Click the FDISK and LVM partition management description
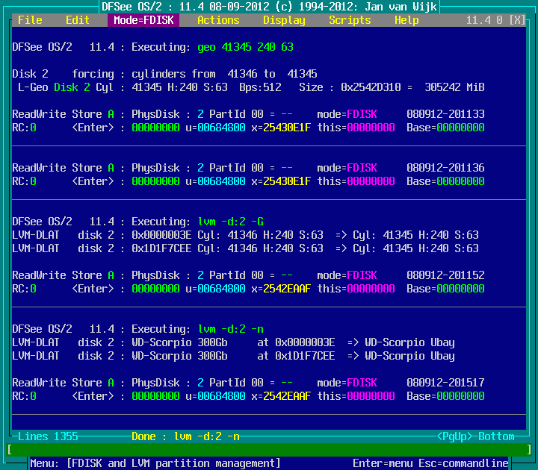 pyautogui.click(x=173, y=463)
